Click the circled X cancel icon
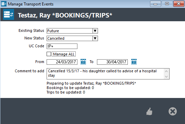This screenshot has width=185, height=124. pos(173,111)
